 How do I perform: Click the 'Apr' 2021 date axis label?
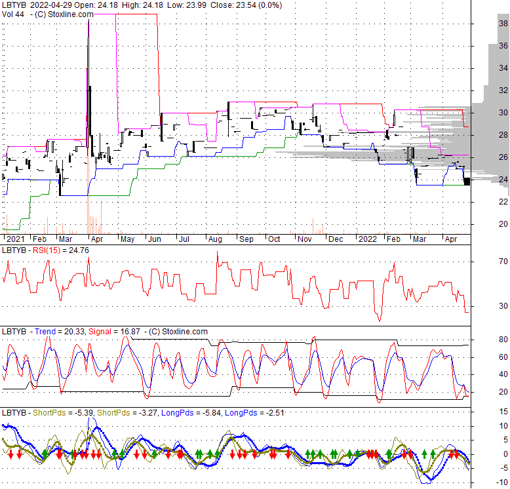[x=97, y=239]
